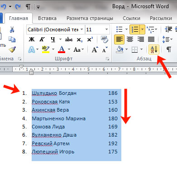
Task: Expand the numbered list style dropdown arrow
Action: [x=143, y=29]
